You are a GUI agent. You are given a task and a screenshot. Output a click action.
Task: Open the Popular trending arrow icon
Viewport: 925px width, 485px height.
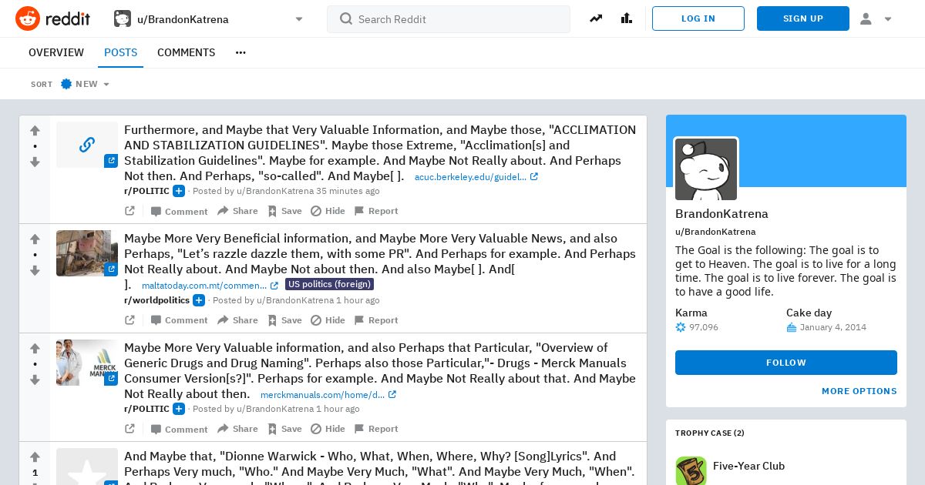[x=596, y=18]
